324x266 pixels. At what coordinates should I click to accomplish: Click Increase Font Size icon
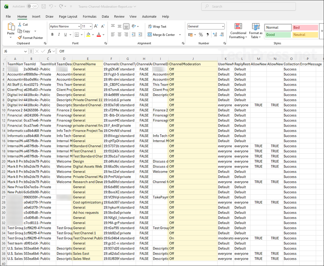pos(96,26)
